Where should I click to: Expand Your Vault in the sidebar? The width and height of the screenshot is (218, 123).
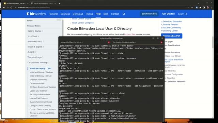33,36
